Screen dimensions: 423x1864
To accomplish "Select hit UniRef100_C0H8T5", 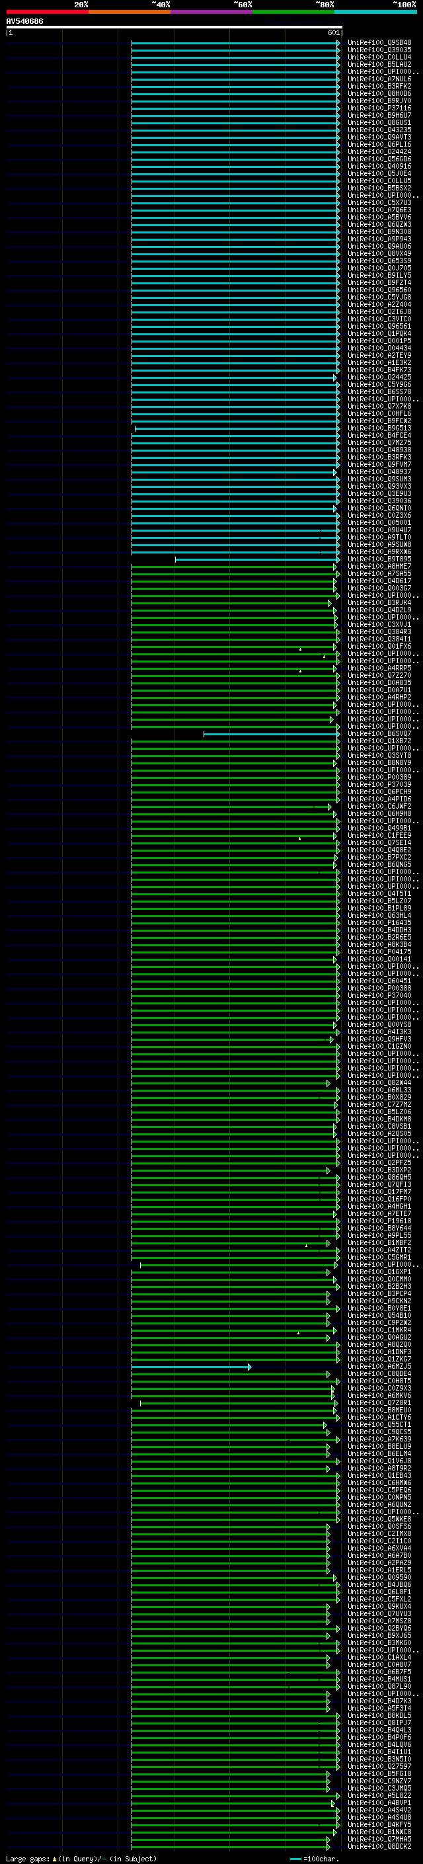I will tap(379, 1381).
